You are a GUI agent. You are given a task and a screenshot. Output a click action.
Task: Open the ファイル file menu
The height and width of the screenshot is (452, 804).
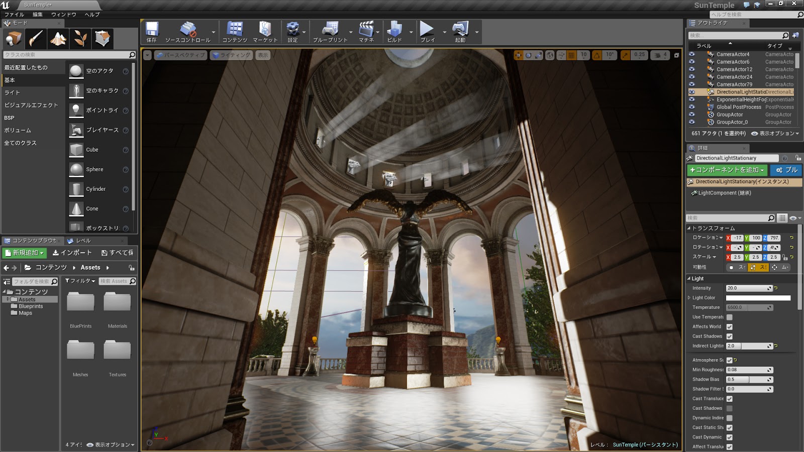(x=14, y=15)
